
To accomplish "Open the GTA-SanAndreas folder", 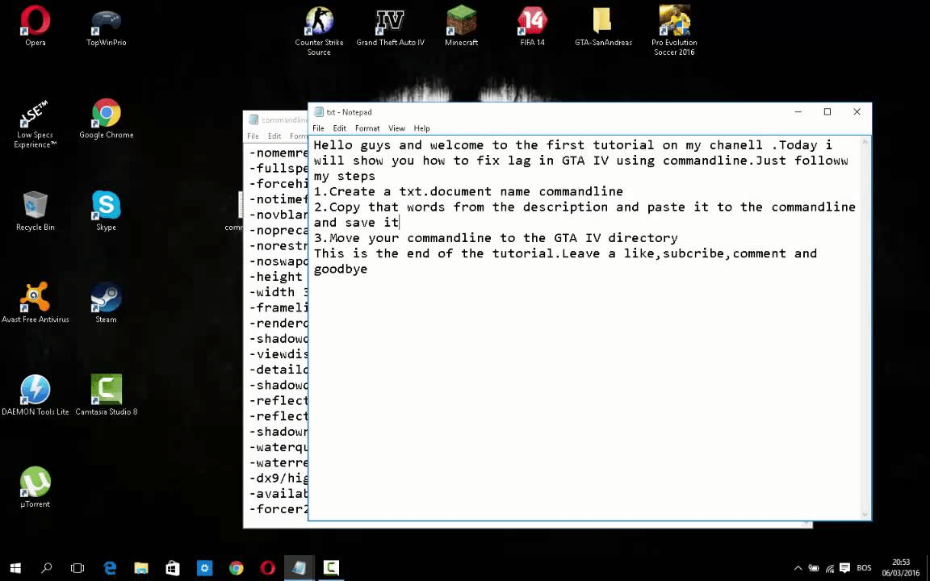I will coord(603,24).
